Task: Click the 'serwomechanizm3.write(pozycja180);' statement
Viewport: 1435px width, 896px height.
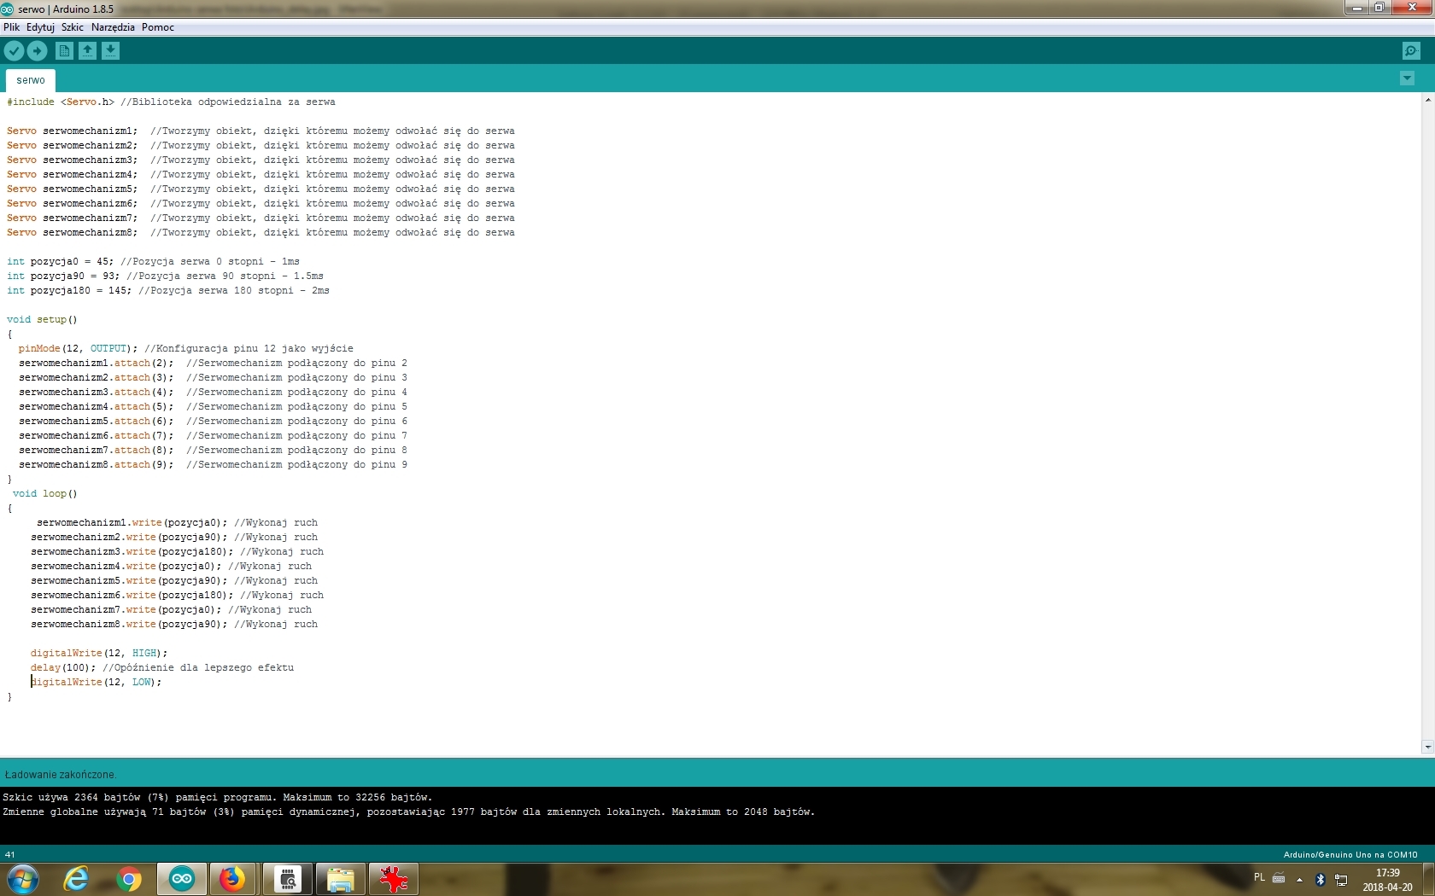Action: pos(132,552)
